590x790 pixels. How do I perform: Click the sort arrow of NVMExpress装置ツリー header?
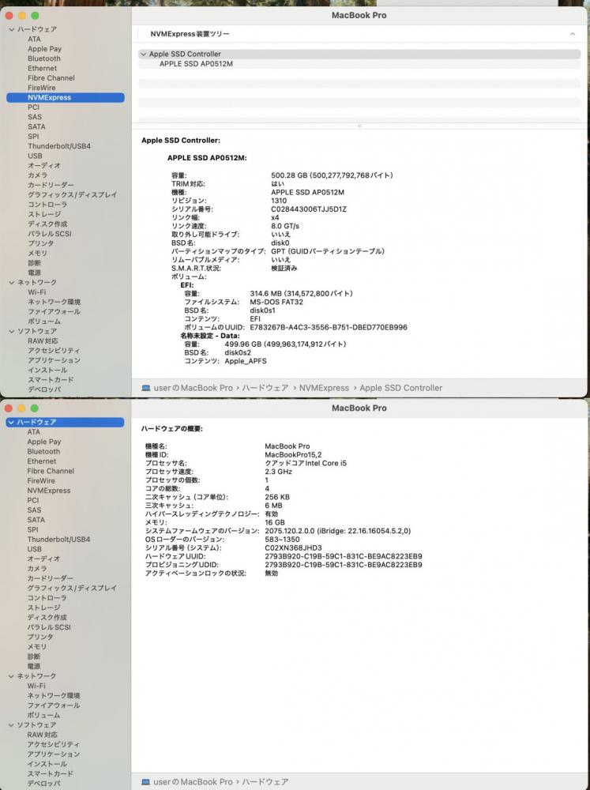pyautogui.click(x=573, y=34)
